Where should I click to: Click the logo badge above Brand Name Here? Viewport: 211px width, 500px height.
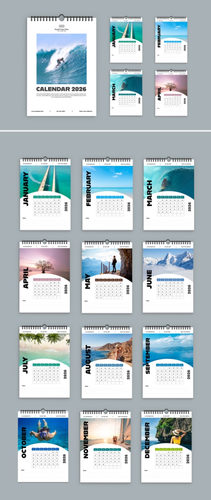pyautogui.click(x=62, y=26)
